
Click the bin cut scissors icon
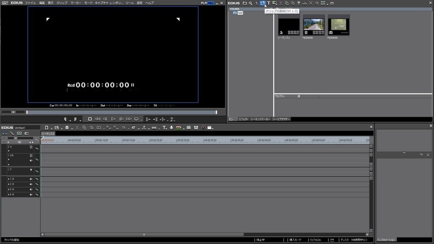coord(281,3)
